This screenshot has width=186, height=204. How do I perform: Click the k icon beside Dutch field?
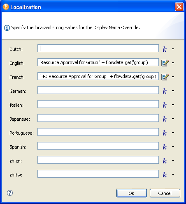tap(165, 49)
